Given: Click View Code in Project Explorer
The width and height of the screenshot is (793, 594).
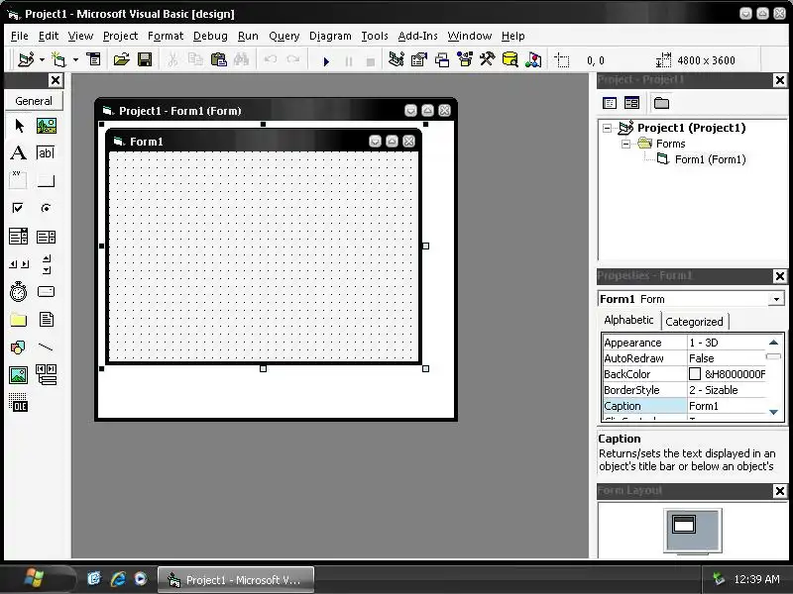Looking at the screenshot, I should tap(610, 103).
